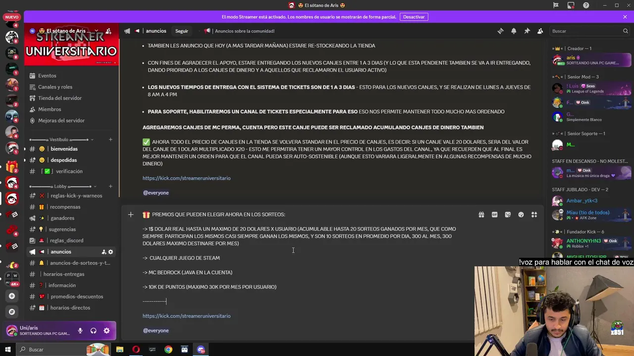Collapse the Lobby category
The height and width of the screenshot is (356, 634).
click(x=62, y=186)
